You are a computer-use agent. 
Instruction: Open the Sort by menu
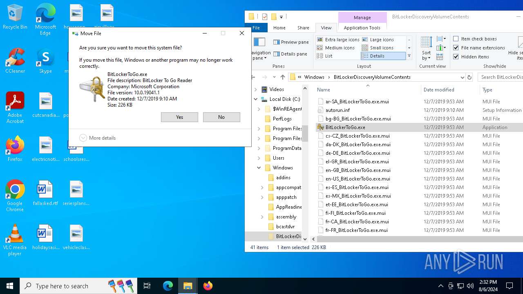427,49
